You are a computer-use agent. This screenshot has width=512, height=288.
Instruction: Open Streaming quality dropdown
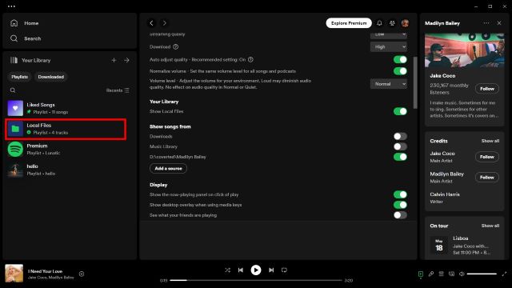[389, 34]
